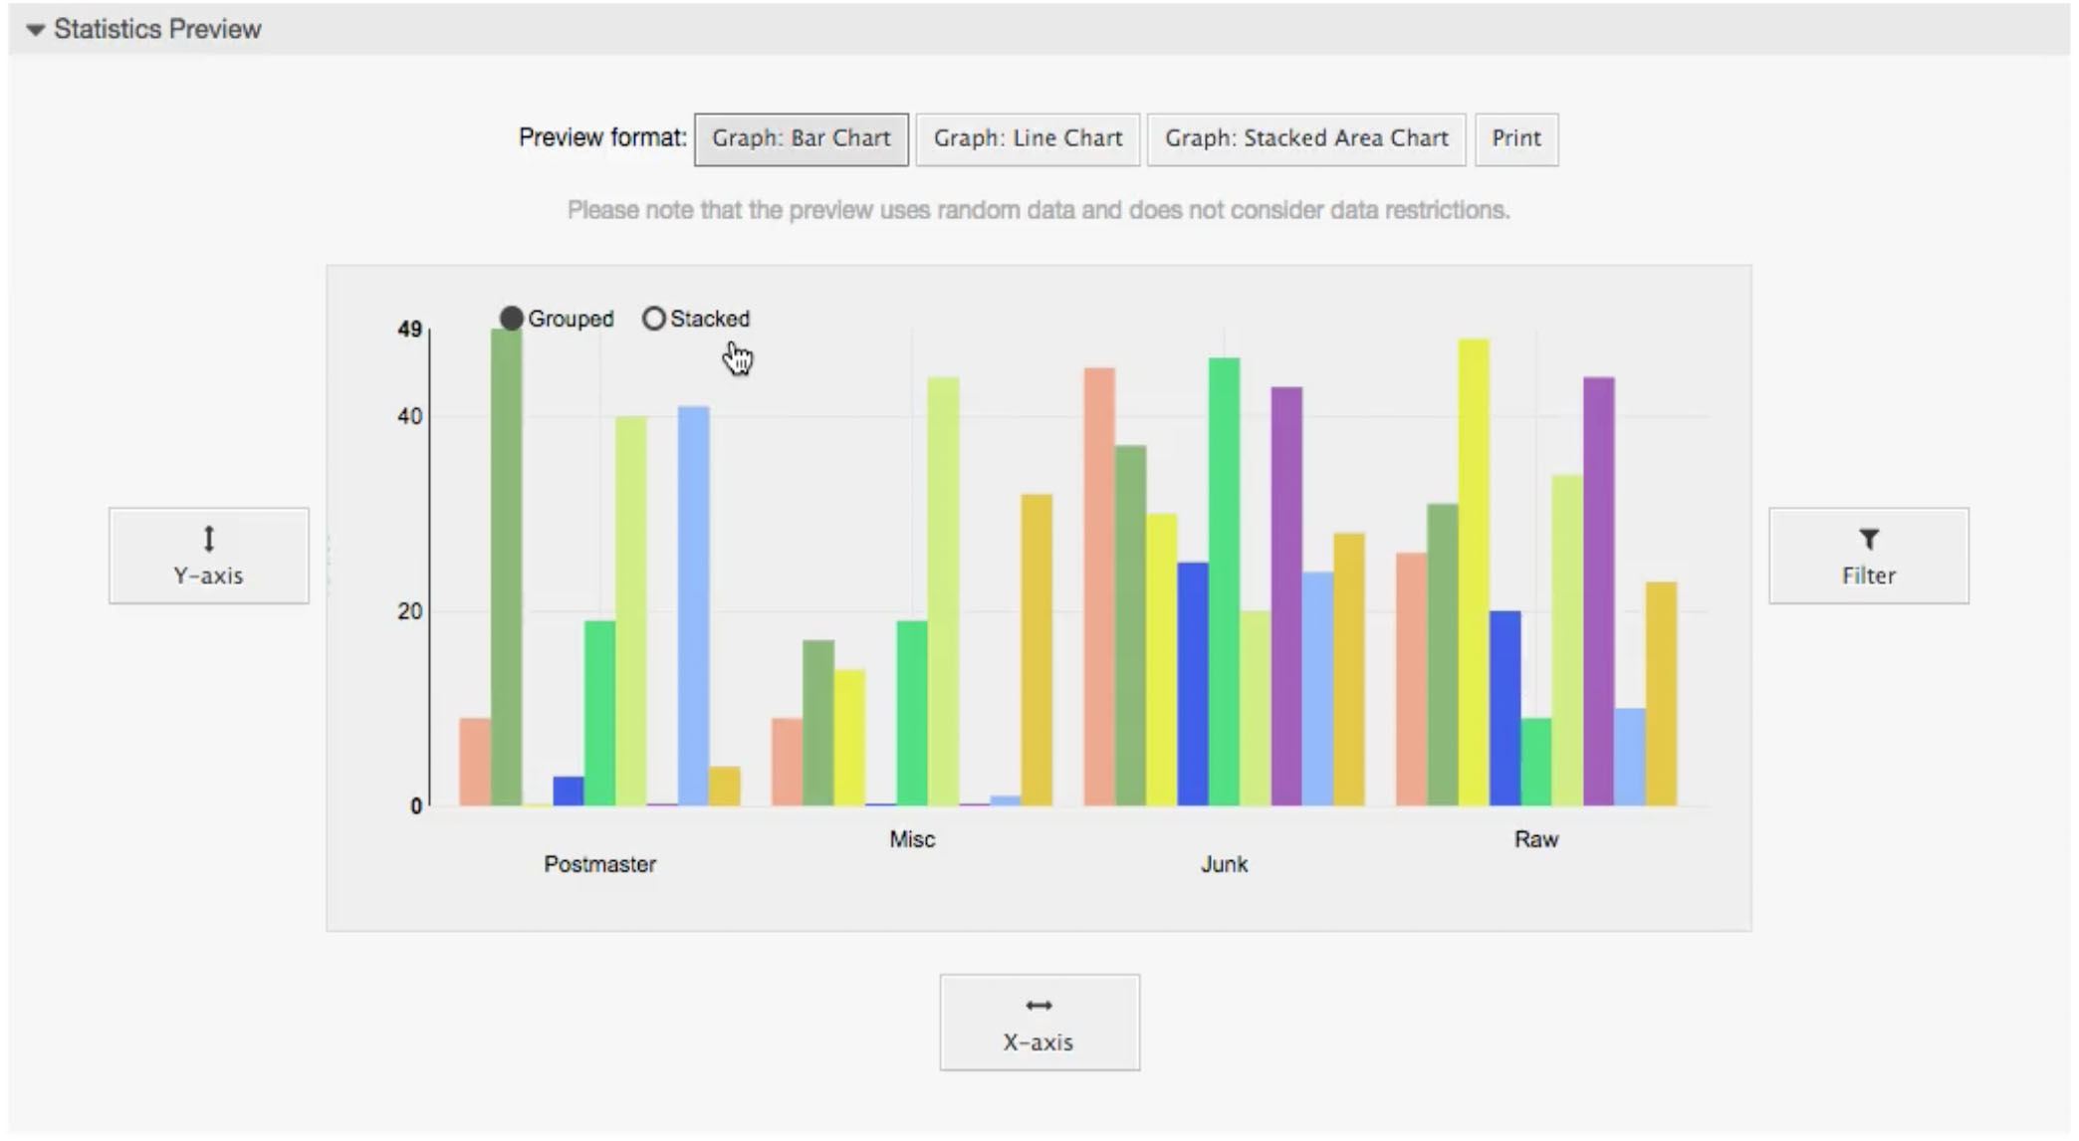
Task: Choose the Print preview format
Action: point(1515,138)
